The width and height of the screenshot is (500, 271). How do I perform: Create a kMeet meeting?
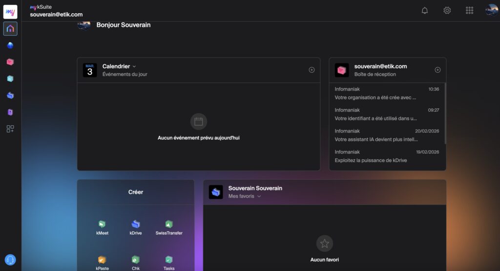[102, 228]
